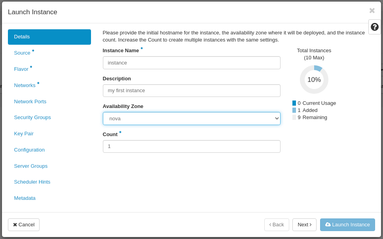Open the Networks configuration step
Viewport: 383px width, 239px height.
click(25, 85)
